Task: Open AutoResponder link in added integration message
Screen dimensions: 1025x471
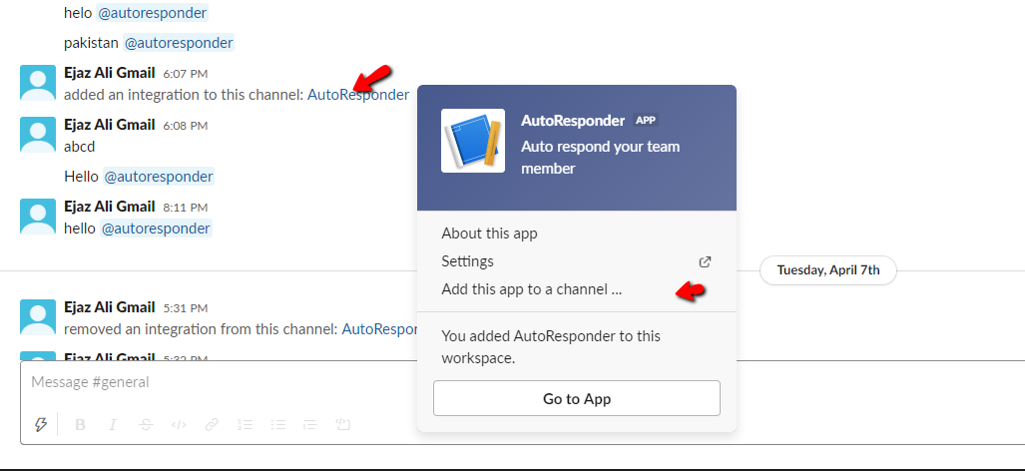Action: [358, 95]
